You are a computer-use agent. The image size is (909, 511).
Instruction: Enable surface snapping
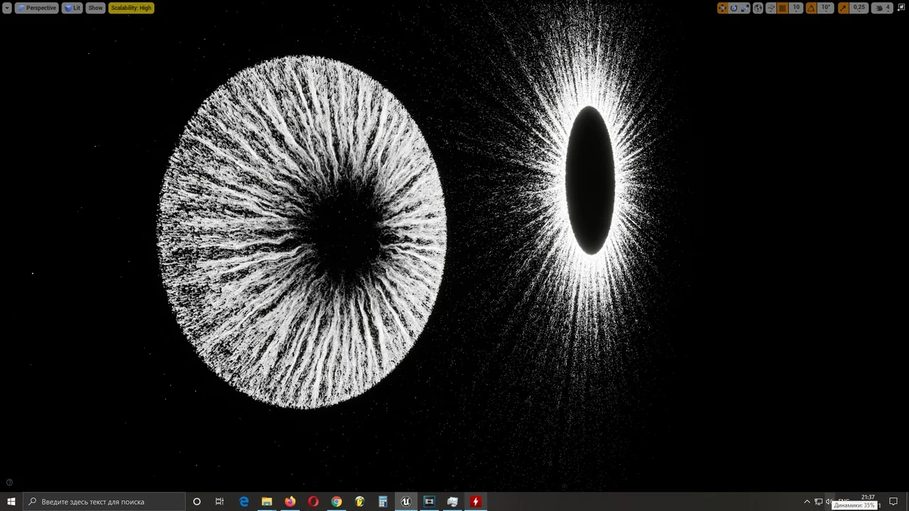click(x=771, y=8)
